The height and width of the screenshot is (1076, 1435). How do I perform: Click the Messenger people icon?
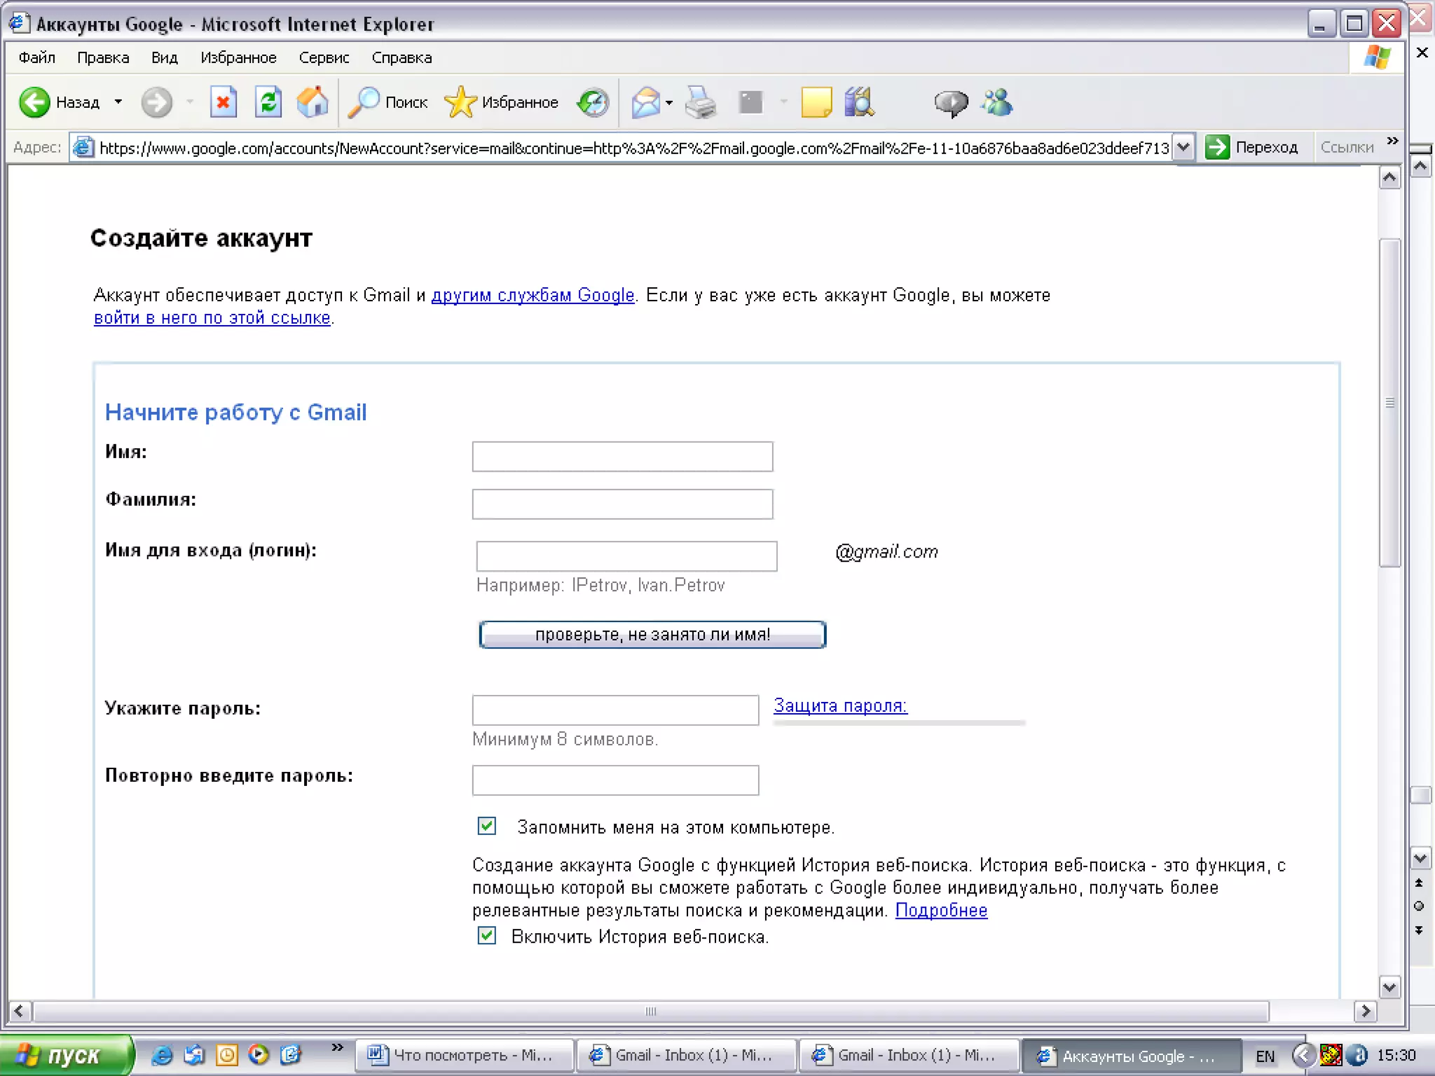click(996, 103)
